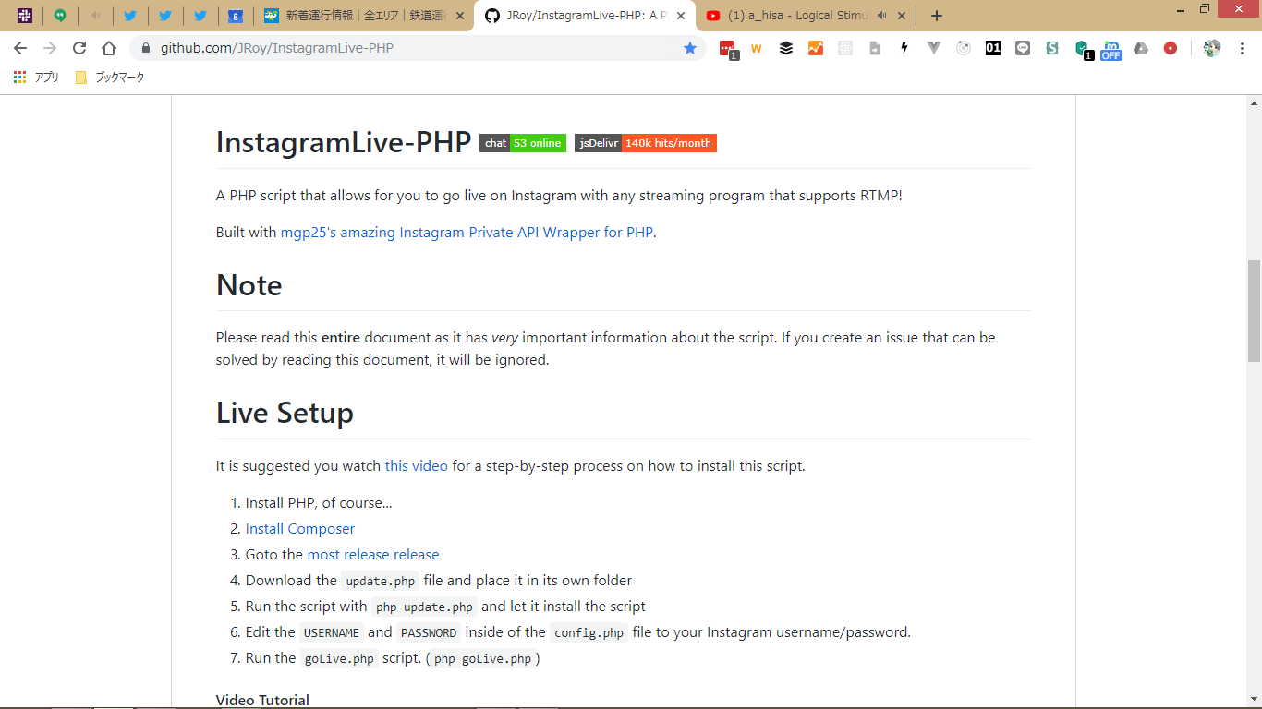1262x709 pixels.
Task: Mute the YouTube tab audio indicator
Action: pyautogui.click(x=881, y=16)
